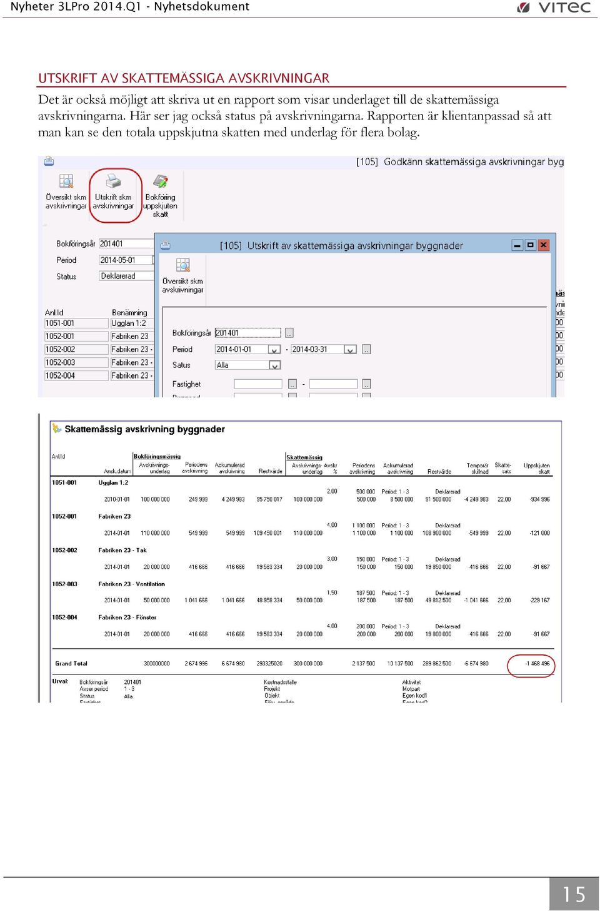Screen dimensions: 600x911
Task: Expand the Period end date dropdown 2014-03-31
Action: pyautogui.click(x=350, y=350)
